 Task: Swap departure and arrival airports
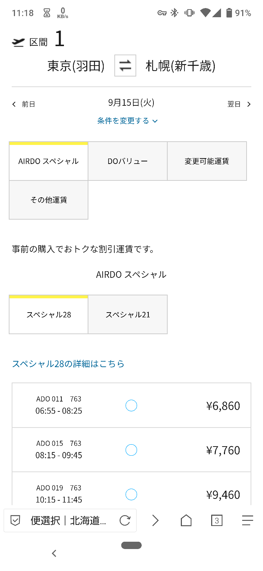click(125, 66)
